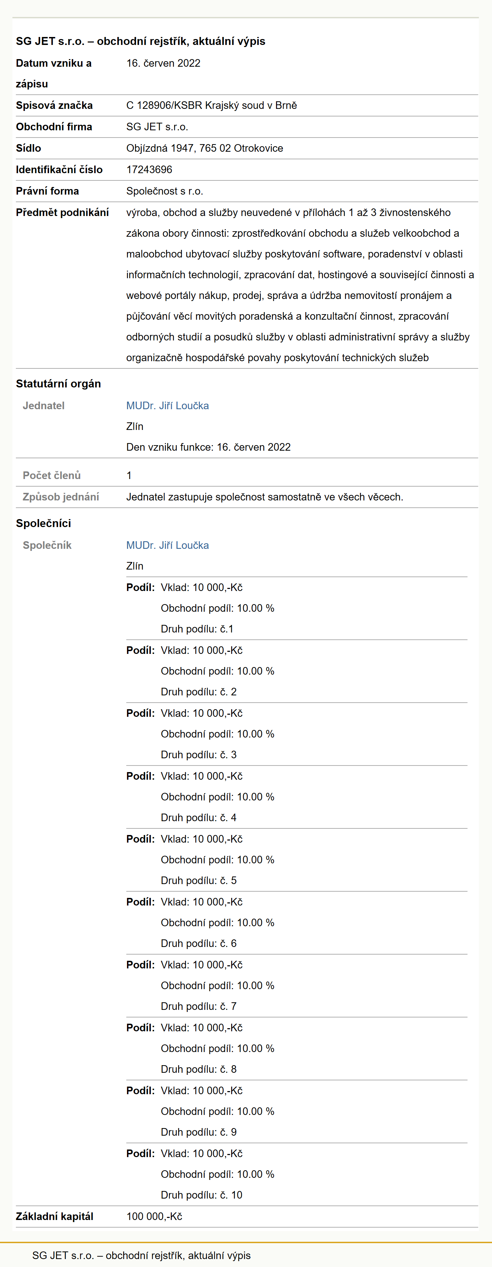Viewport: 492px width, 1267px height.
Task: Click Druh podílu č.1 entry
Action: click(197, 629)
